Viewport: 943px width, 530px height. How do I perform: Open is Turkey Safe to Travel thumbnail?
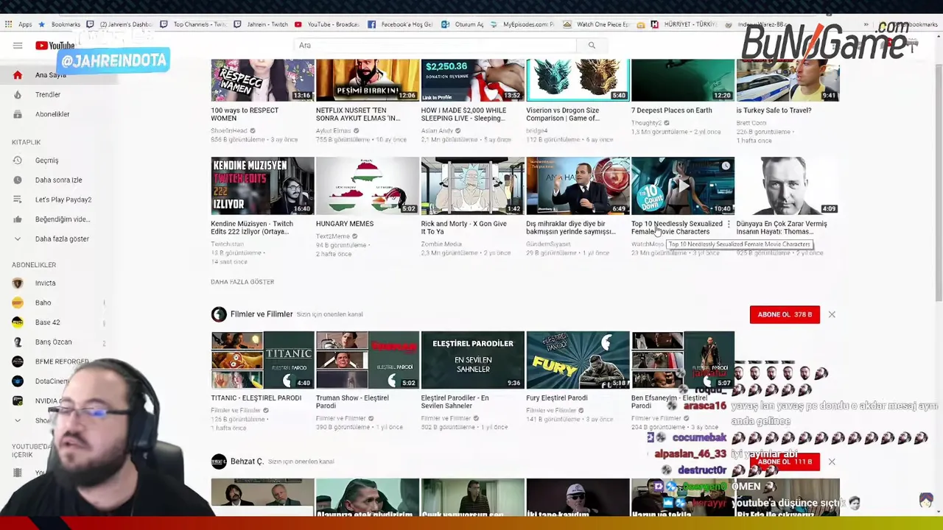pyautogui.click(x=788, y=79)
